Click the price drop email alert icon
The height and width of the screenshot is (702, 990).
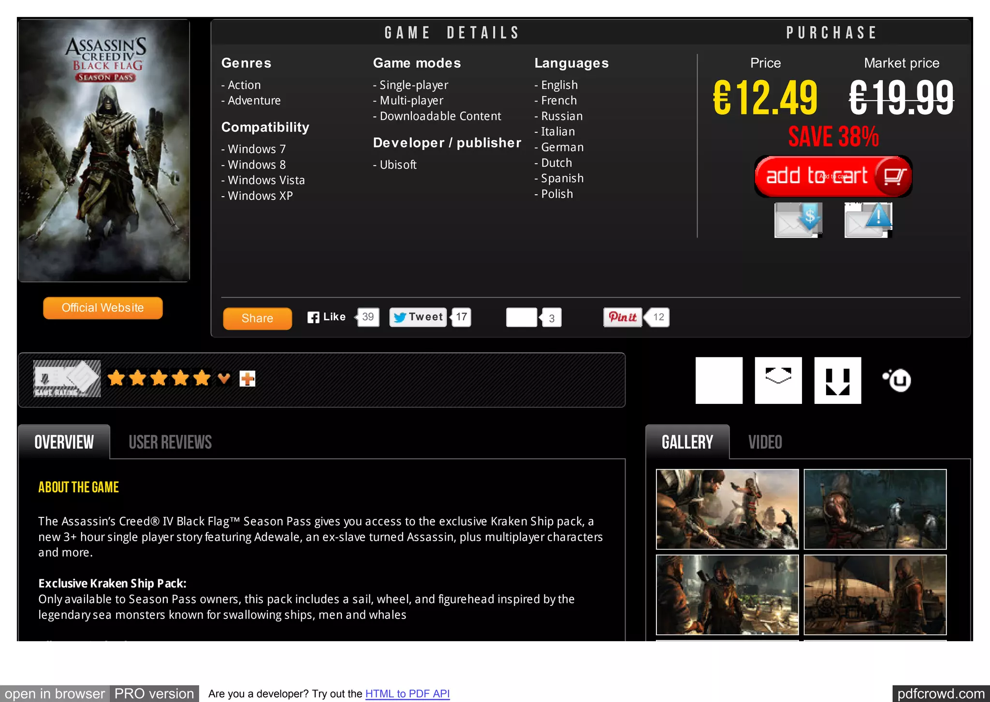[x=798, y=220]
